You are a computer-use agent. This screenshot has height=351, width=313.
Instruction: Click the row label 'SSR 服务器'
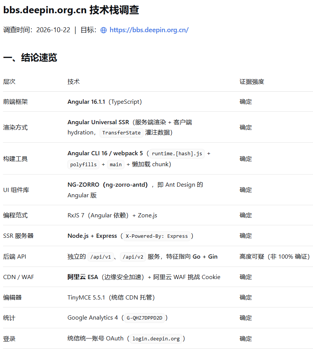pyautogui.click(x=18, y=236)
